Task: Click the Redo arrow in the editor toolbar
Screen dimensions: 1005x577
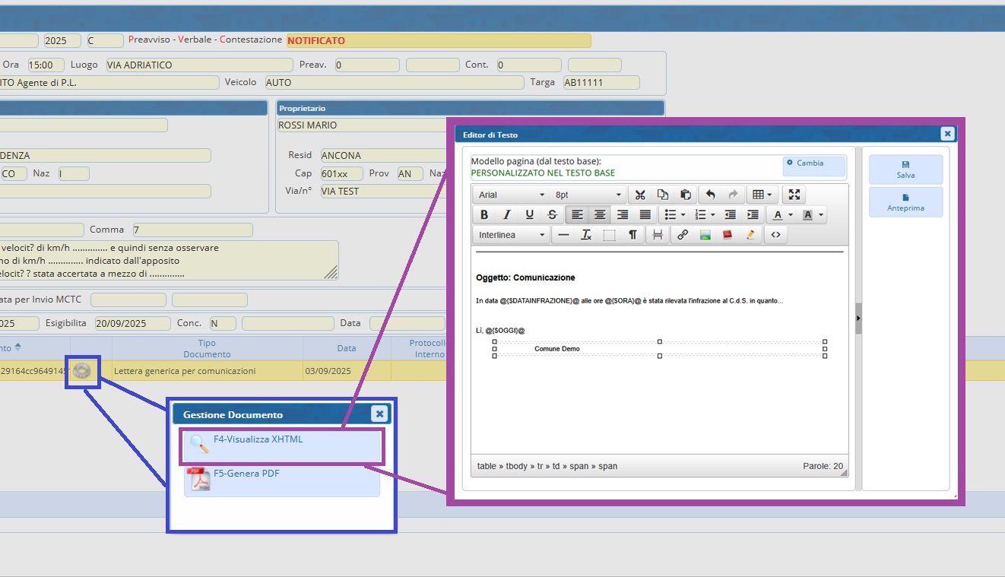Action: click(x=733, y=195)
